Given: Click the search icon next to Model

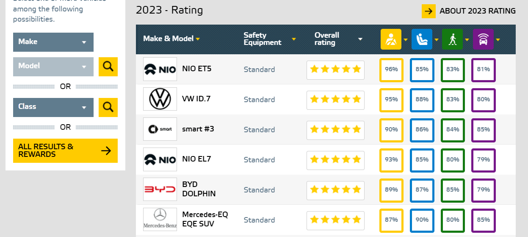Looking at the screenshot, I should click(x=108, y=67).
